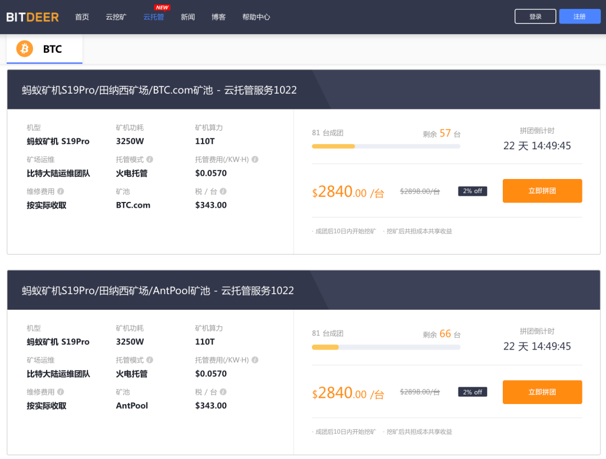Click group progress bar with 57 remaining
The image size is (606, 459).
pyautogui.click(x=386, y=146)
